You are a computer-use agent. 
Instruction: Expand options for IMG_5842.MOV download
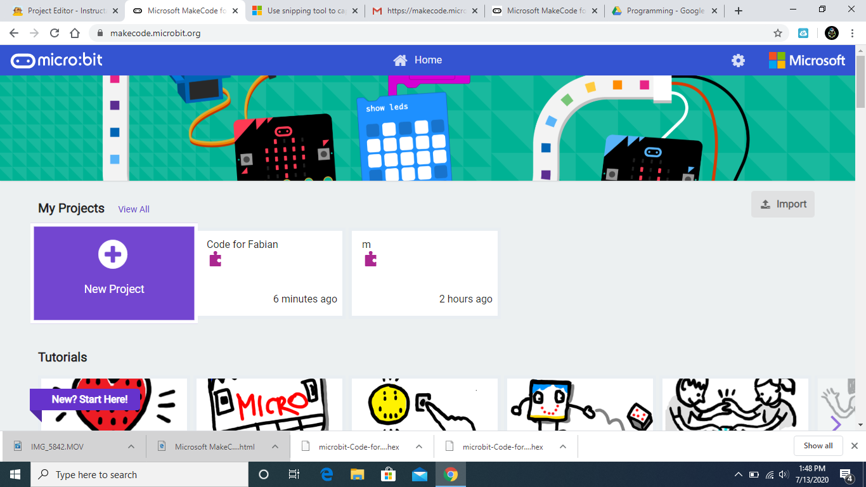pos(131,446)
